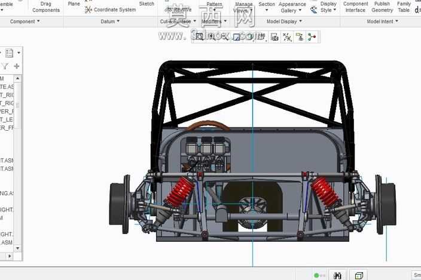Open the Cut & Surface group dropdown
Image resolution: width=421 pixels, height=280 pixels.
click(x=178, y=21)
